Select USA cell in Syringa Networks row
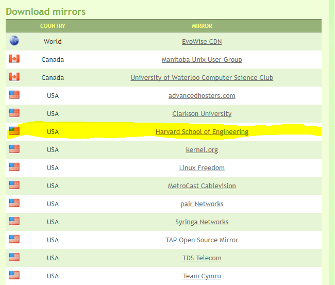Image resolution: width=335 pixels, height=285 pixels. click(53, 222)
